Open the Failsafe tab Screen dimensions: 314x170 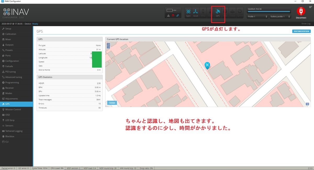pyautogui.click(x=16, y=66)
